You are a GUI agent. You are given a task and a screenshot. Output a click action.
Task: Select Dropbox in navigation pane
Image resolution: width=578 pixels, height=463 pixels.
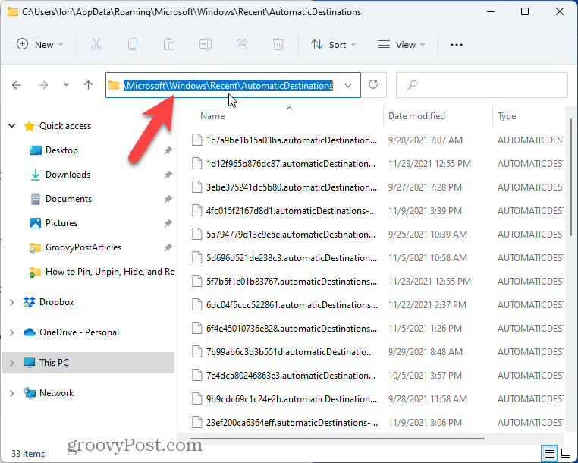pyautogui.click(x=56, y=302)
